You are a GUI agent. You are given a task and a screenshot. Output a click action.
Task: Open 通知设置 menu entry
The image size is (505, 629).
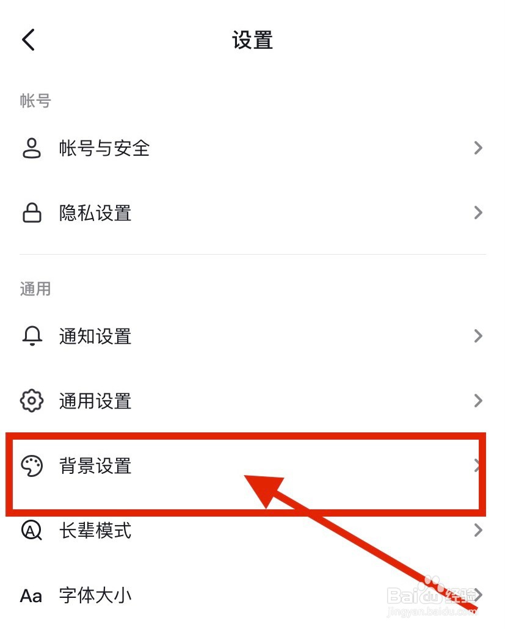point(252,336)
